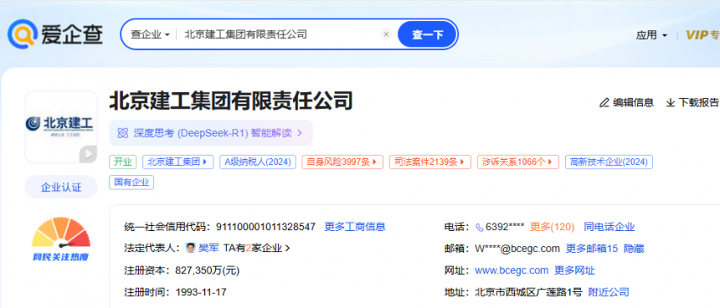Open 更多工商信息 link

coord(355,227)
